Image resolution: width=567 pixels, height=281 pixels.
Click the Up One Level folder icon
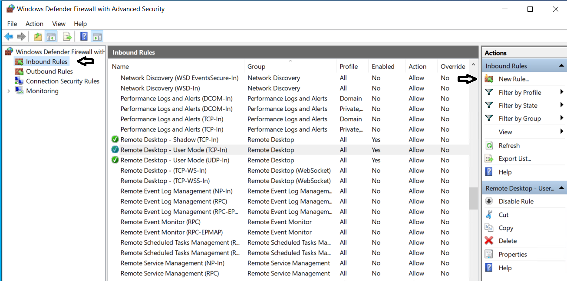click(38, 37)
